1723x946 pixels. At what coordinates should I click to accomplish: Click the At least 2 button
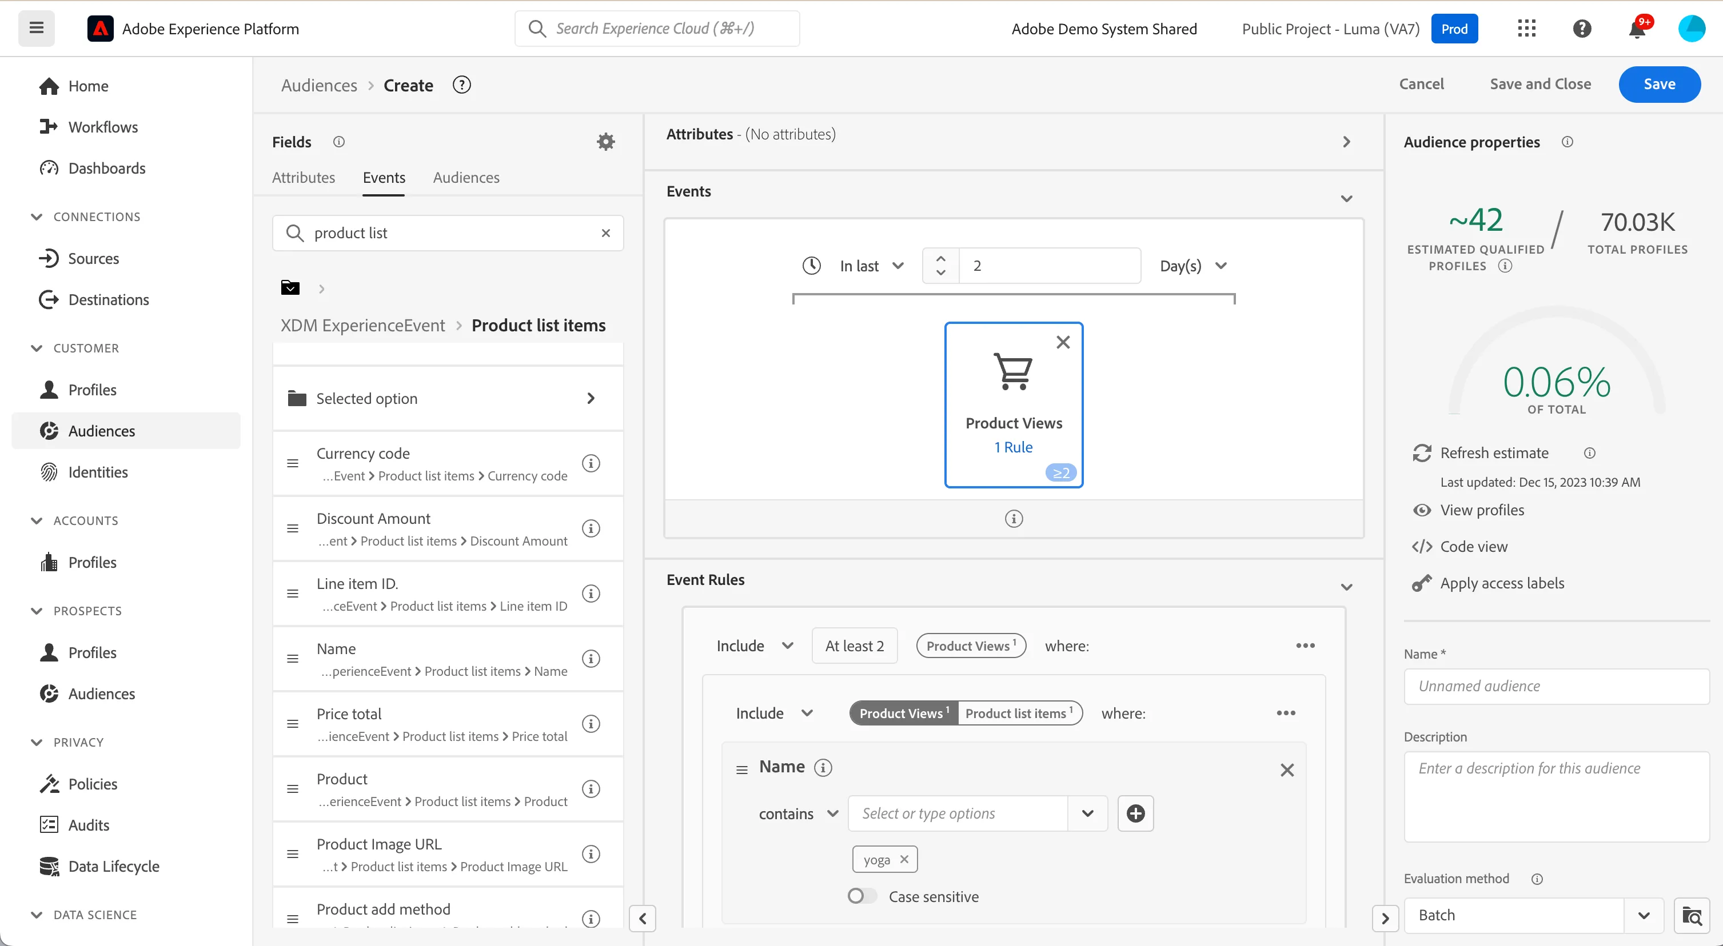(854, 645)
